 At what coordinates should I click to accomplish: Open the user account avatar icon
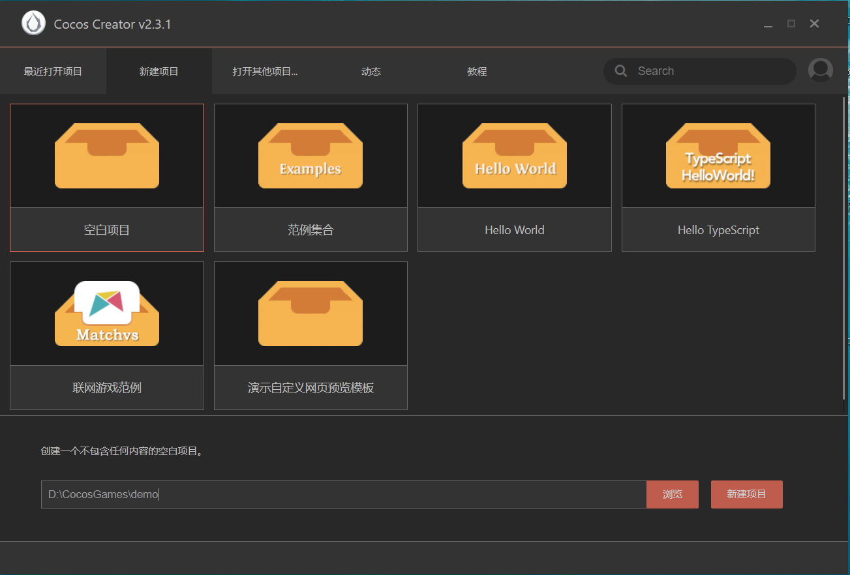(820, 70)
